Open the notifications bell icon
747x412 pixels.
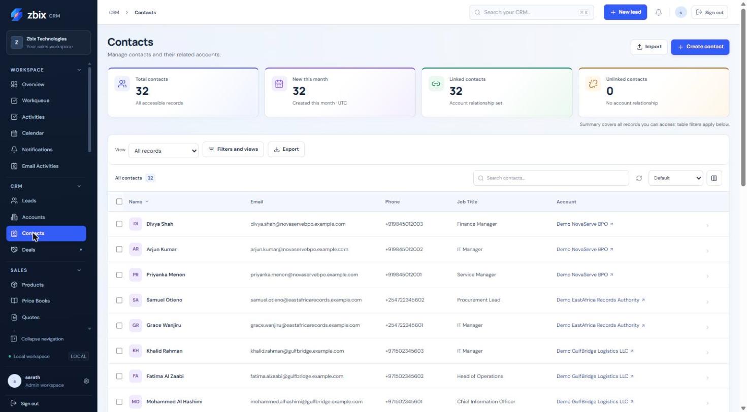(659, 12)
